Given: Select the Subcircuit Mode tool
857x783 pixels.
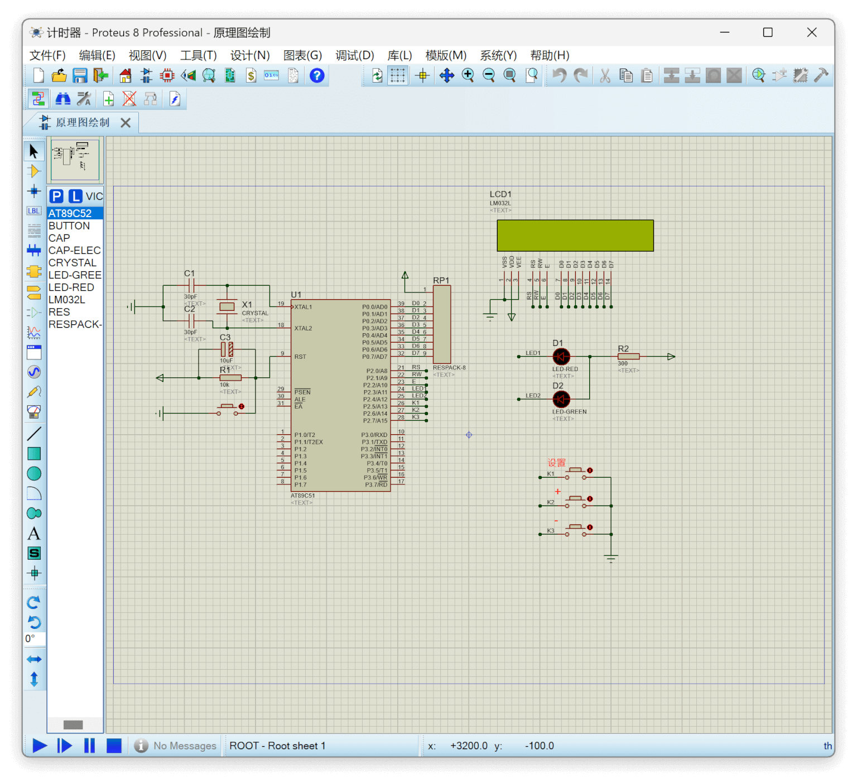Looking at the screenshot, I should [34, 271].
